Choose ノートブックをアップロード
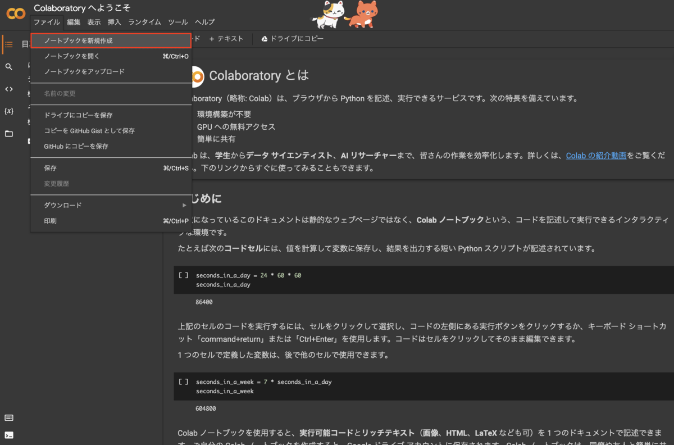674x445 pixels. (111, 72)
